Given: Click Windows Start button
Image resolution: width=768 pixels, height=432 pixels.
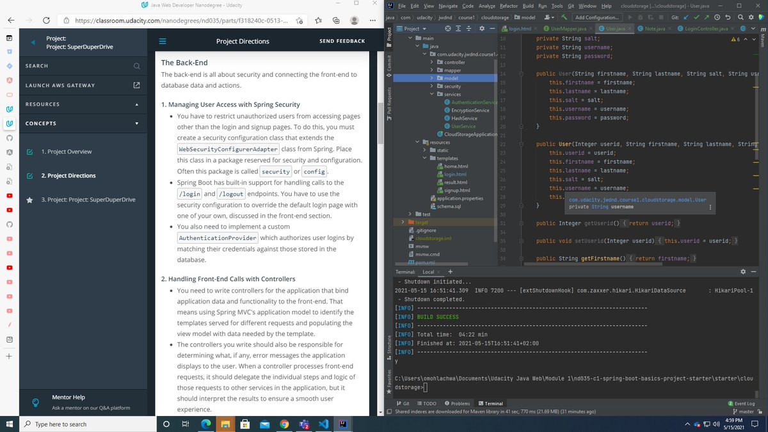Looking at the screenshot, I should tap(10, 424).
